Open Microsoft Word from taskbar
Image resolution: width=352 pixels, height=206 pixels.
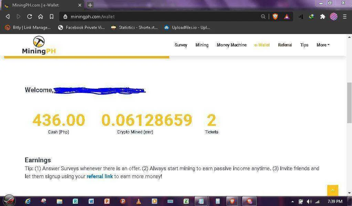pyautogui.click(x=91, y=201)
